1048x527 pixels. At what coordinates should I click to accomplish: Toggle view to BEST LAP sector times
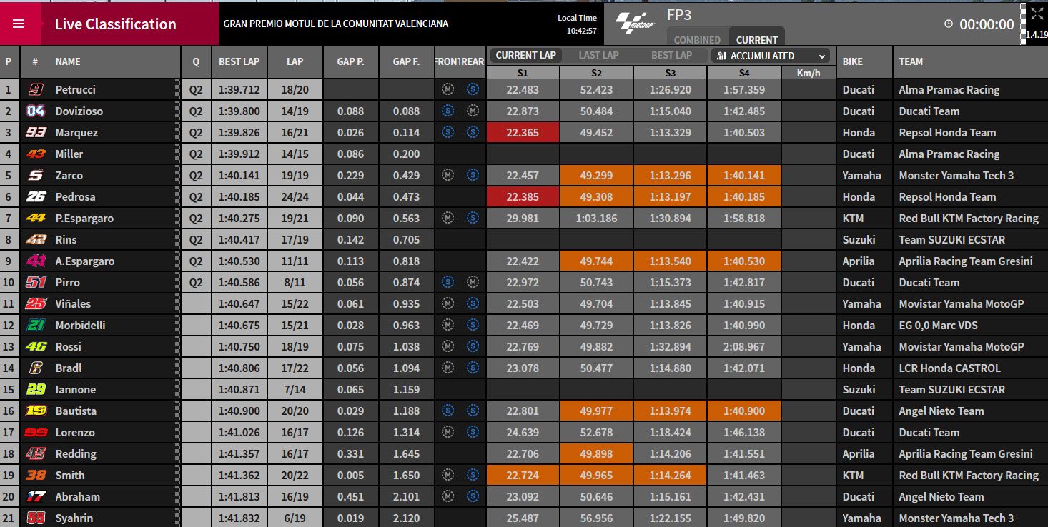[x=671, y=55]
